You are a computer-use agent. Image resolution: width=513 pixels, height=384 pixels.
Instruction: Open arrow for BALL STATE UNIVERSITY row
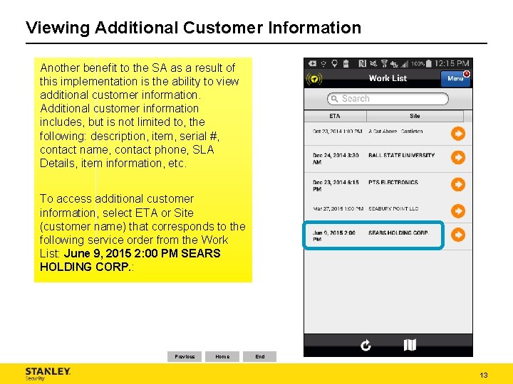tap(458, 157)
